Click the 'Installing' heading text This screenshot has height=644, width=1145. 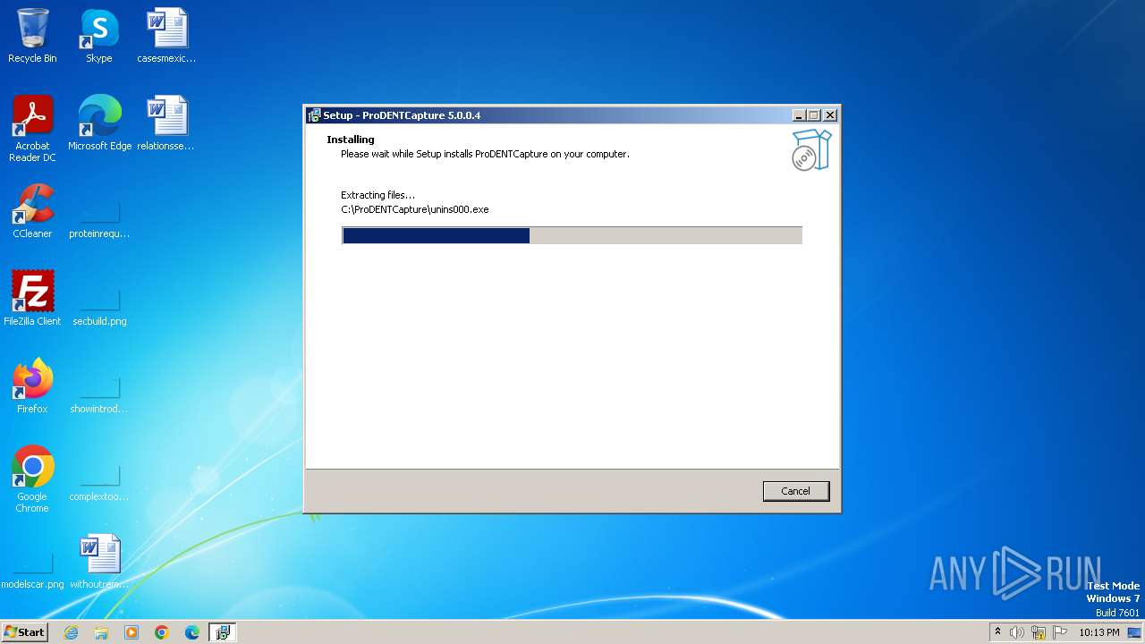(351, 140)
